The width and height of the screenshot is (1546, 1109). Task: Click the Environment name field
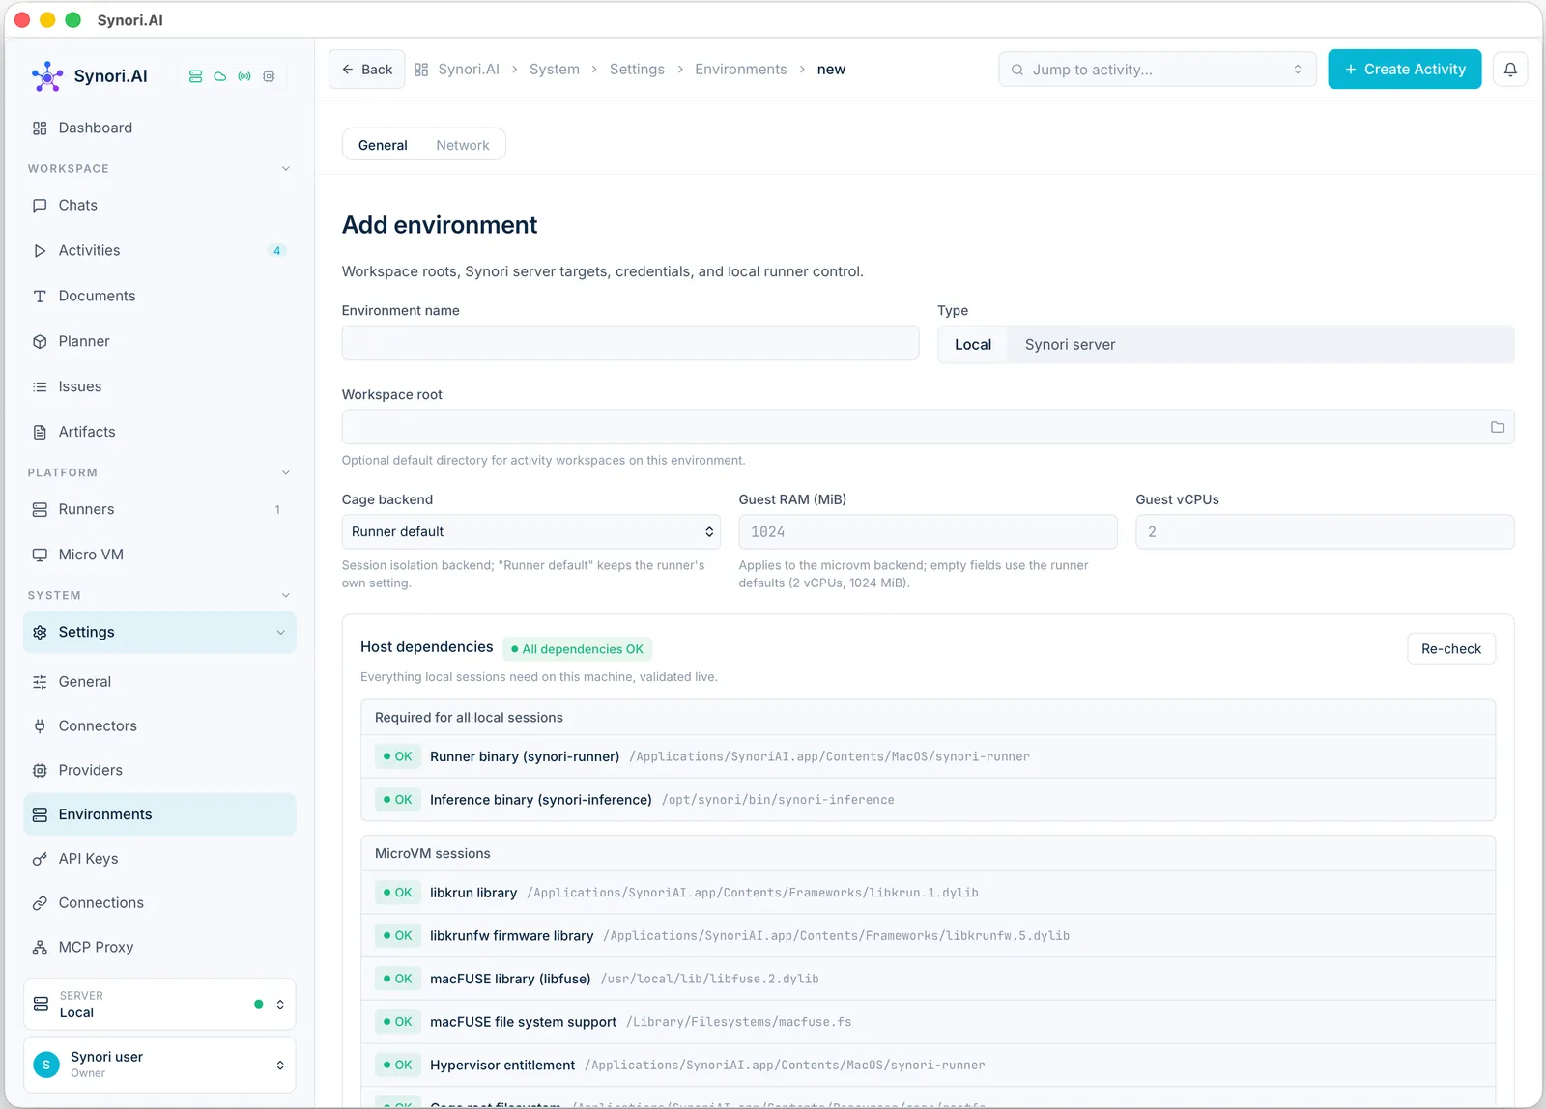click(x=630, y=343)
